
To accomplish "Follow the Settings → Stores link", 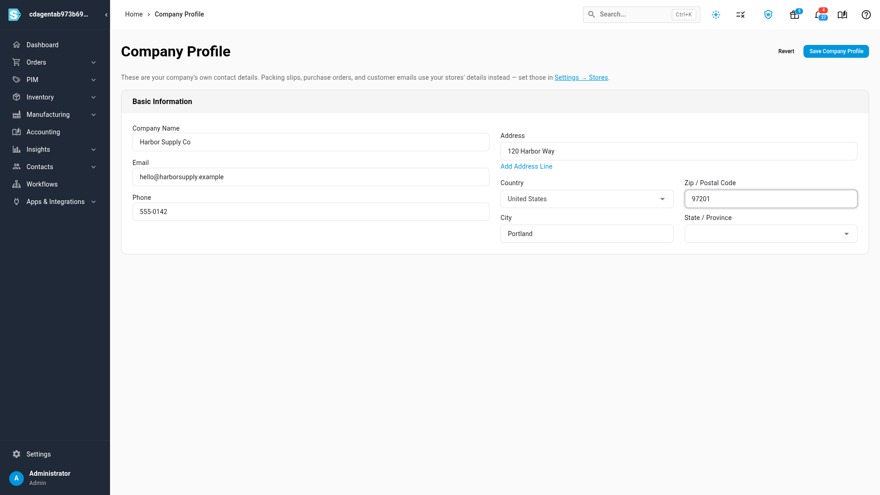I will tap(581, 77).
